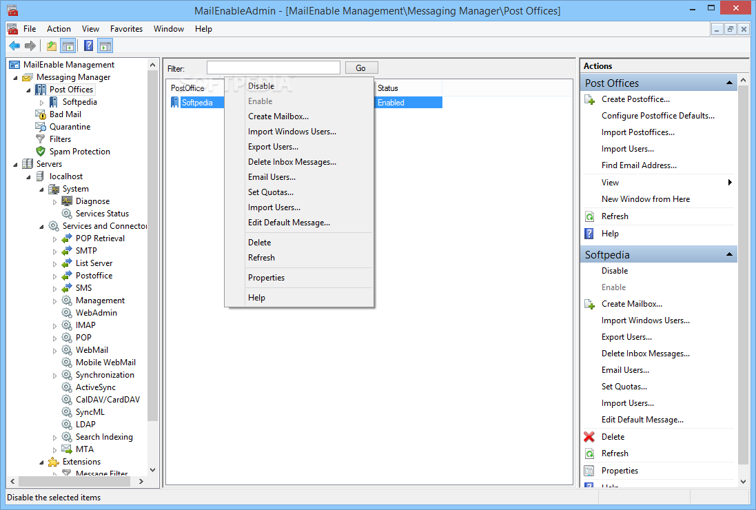Expand the SMTP tree node
This screenshot has width=756, height=510.
pos(54,252)
